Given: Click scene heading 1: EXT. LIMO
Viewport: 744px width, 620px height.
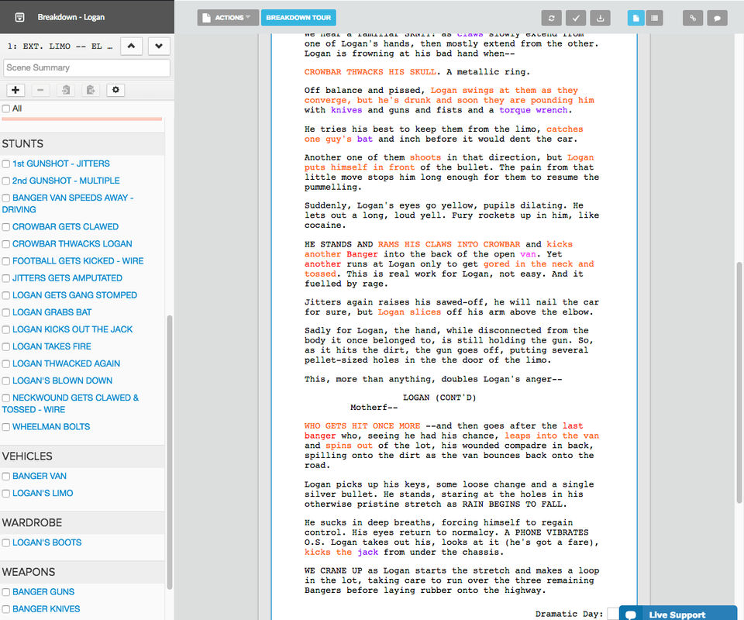Looking at the screenshot, I should (60, 46).
